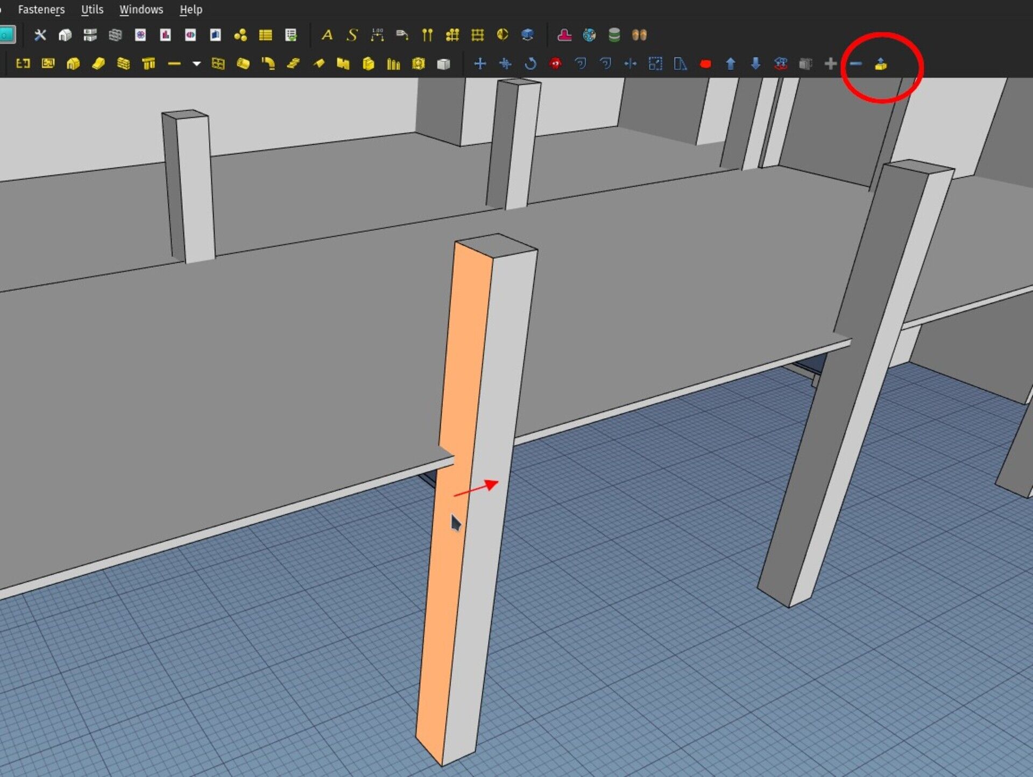Select the Rotate tool
The image size is (1033, 777).
coord(531,64)
